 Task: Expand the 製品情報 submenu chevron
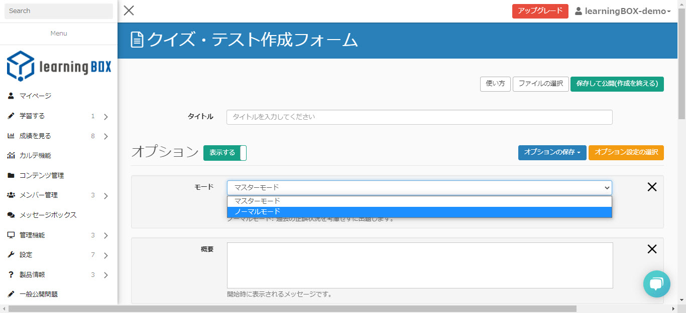pyautogui.click(x=105, y=275)
